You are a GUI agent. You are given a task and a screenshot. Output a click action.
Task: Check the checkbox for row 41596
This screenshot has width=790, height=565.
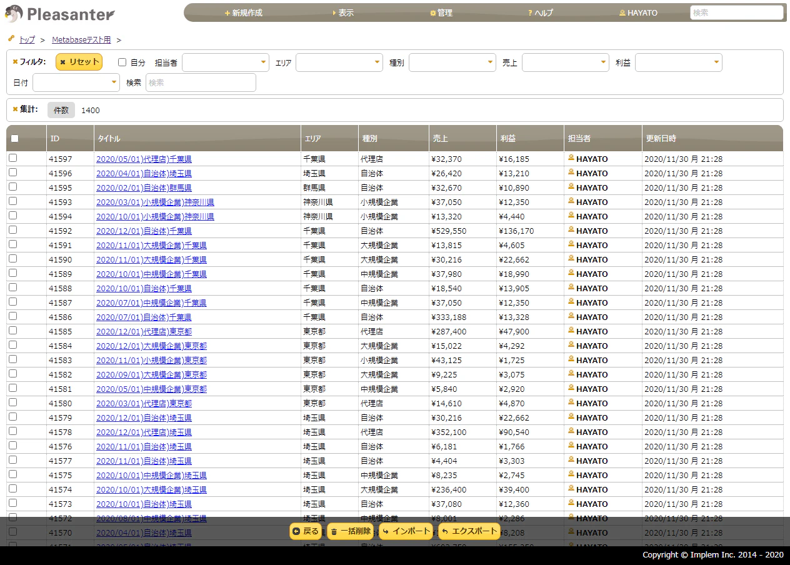point(12,172)
